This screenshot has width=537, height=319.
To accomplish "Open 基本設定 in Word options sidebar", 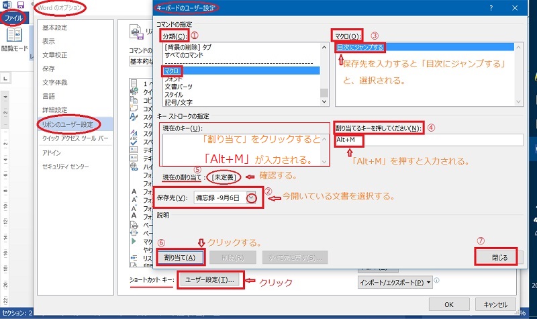I will click(x=55, y=28).
